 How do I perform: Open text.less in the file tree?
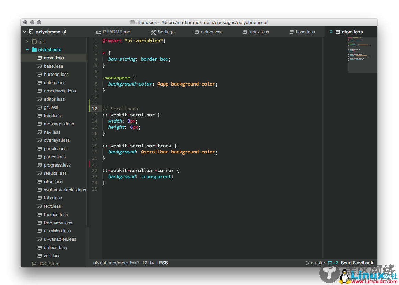point(52,206)
